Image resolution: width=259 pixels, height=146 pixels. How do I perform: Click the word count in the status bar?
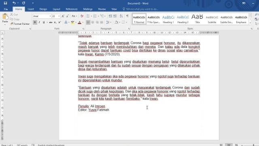point(22,145)
